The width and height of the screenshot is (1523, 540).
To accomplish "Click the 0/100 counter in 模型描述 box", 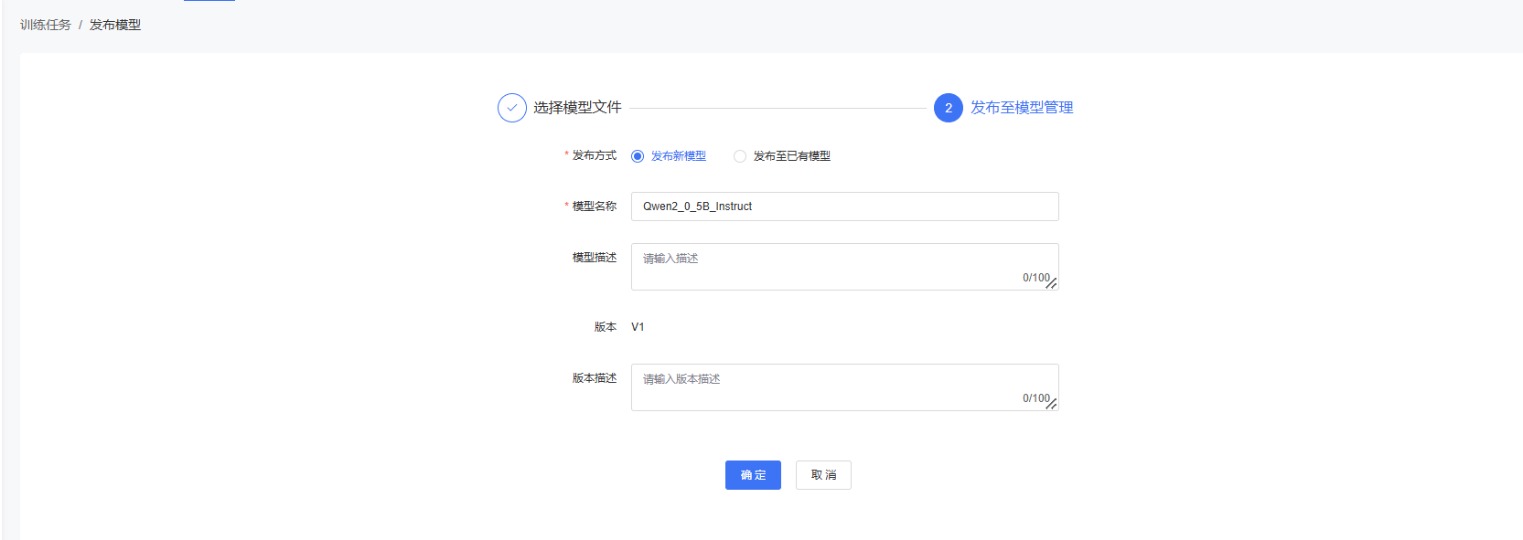I will [x=1035, y=278].
